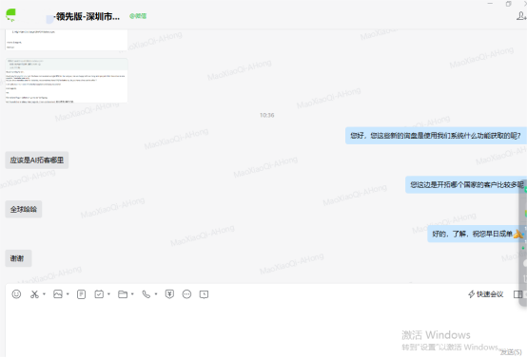Image resolution: width=527 pixels, height=358 pixels.
Task: Click the reply 应该是AI拓客哪里
Action: (37, 160)
